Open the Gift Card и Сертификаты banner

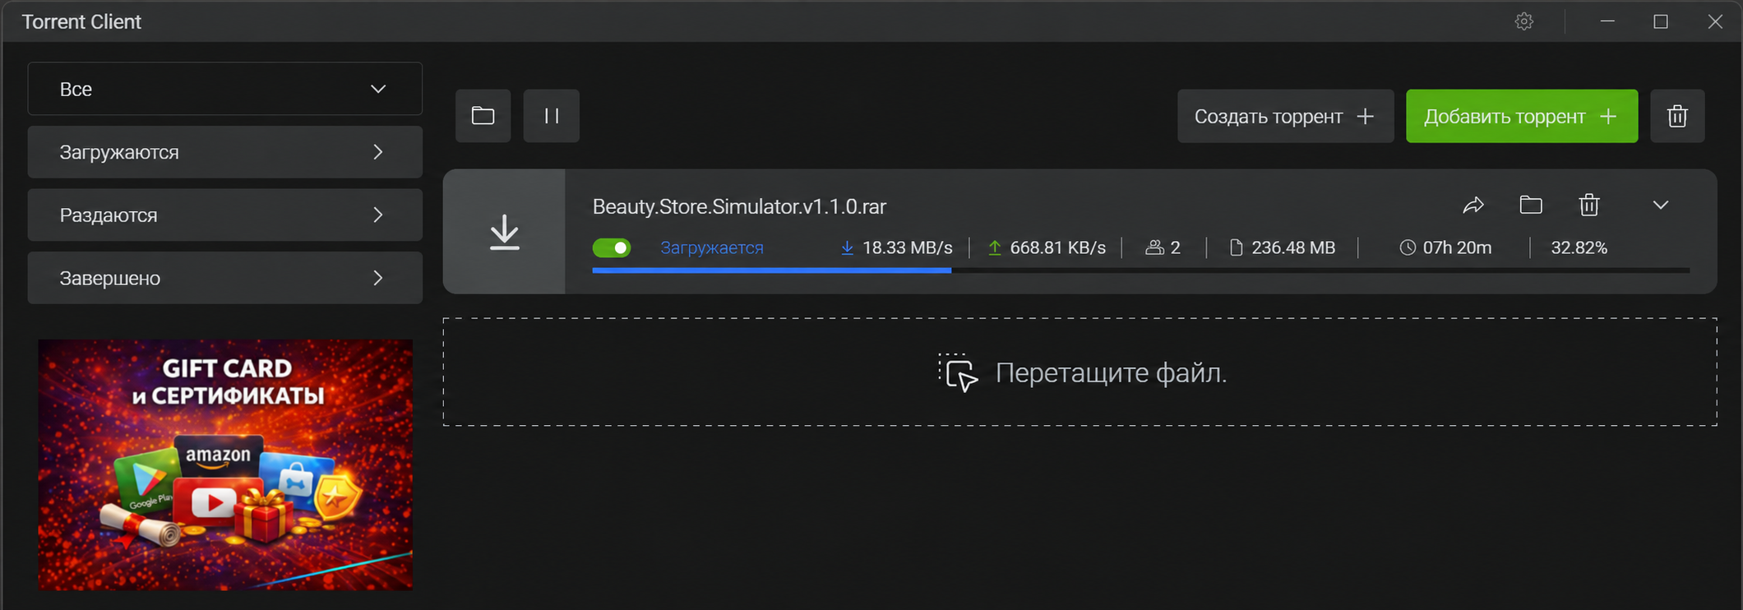(x=225, y=464)
